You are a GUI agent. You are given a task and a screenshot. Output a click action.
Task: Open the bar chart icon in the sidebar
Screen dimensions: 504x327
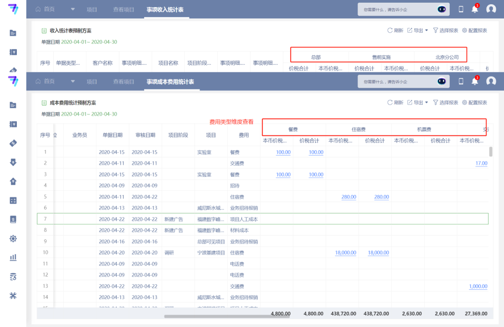tap(13, 257)
